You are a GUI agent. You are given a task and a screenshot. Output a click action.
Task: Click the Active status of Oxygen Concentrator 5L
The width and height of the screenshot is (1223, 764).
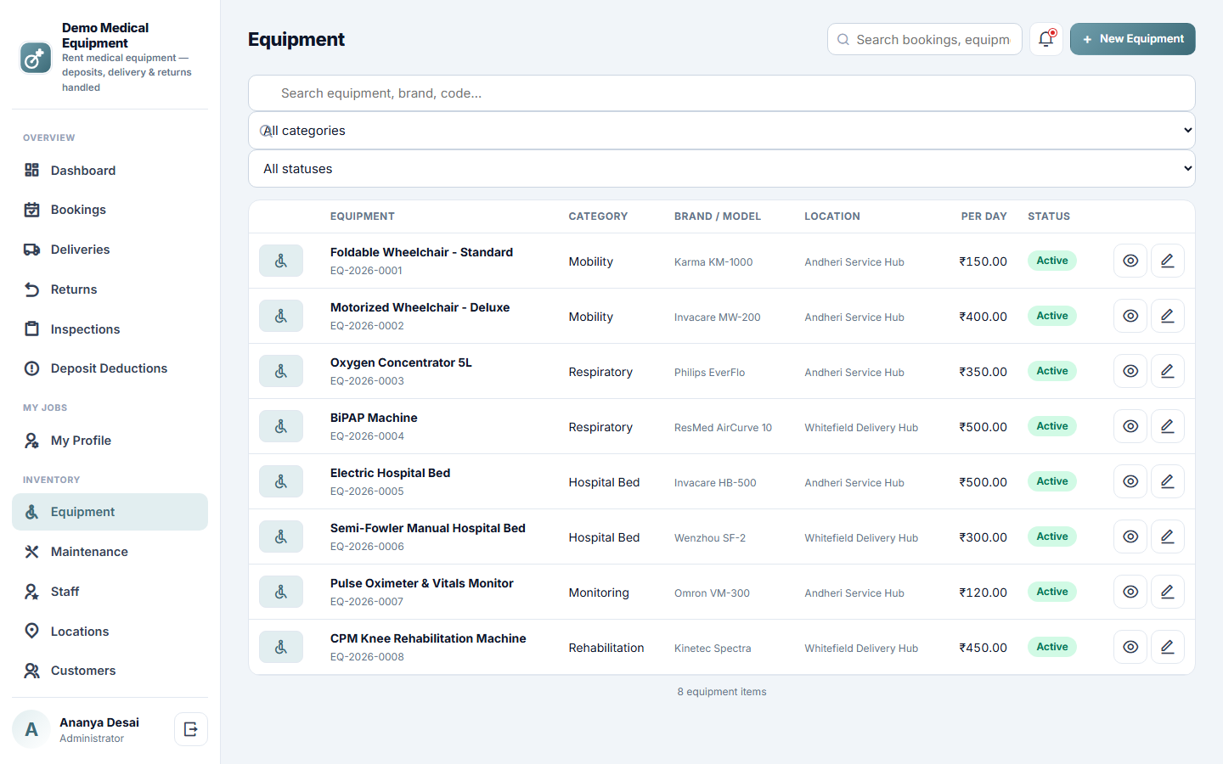click(1052, 371)
